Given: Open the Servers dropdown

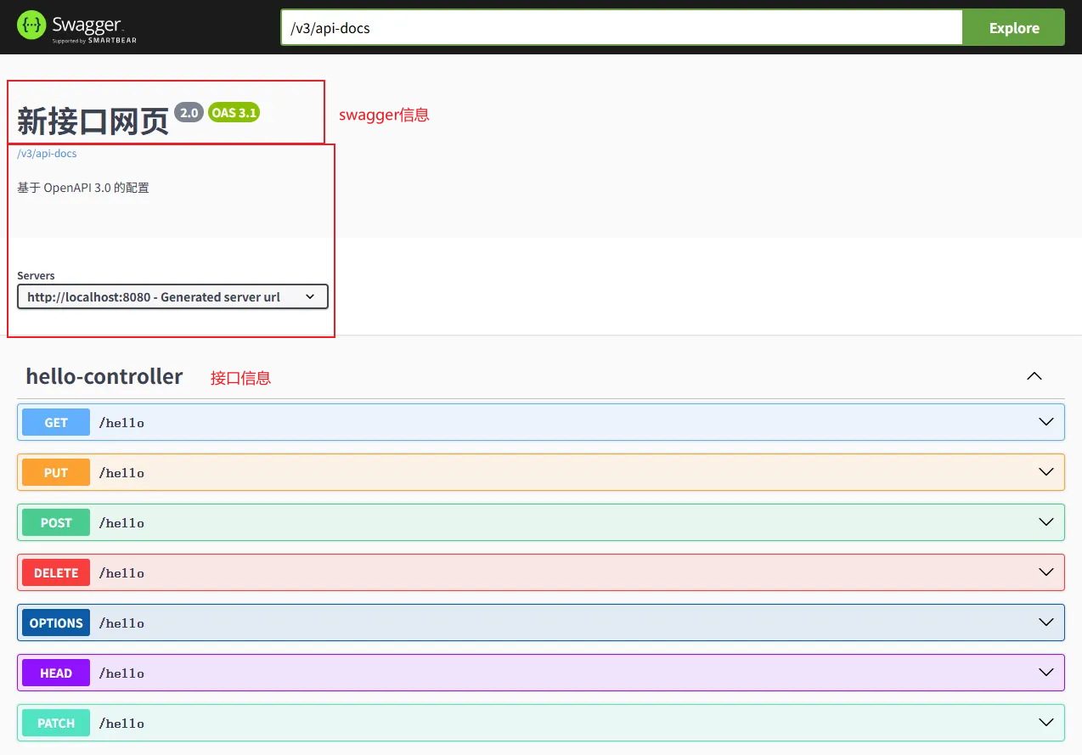Looking at the screenshot, I should click(x=172, y=296).
